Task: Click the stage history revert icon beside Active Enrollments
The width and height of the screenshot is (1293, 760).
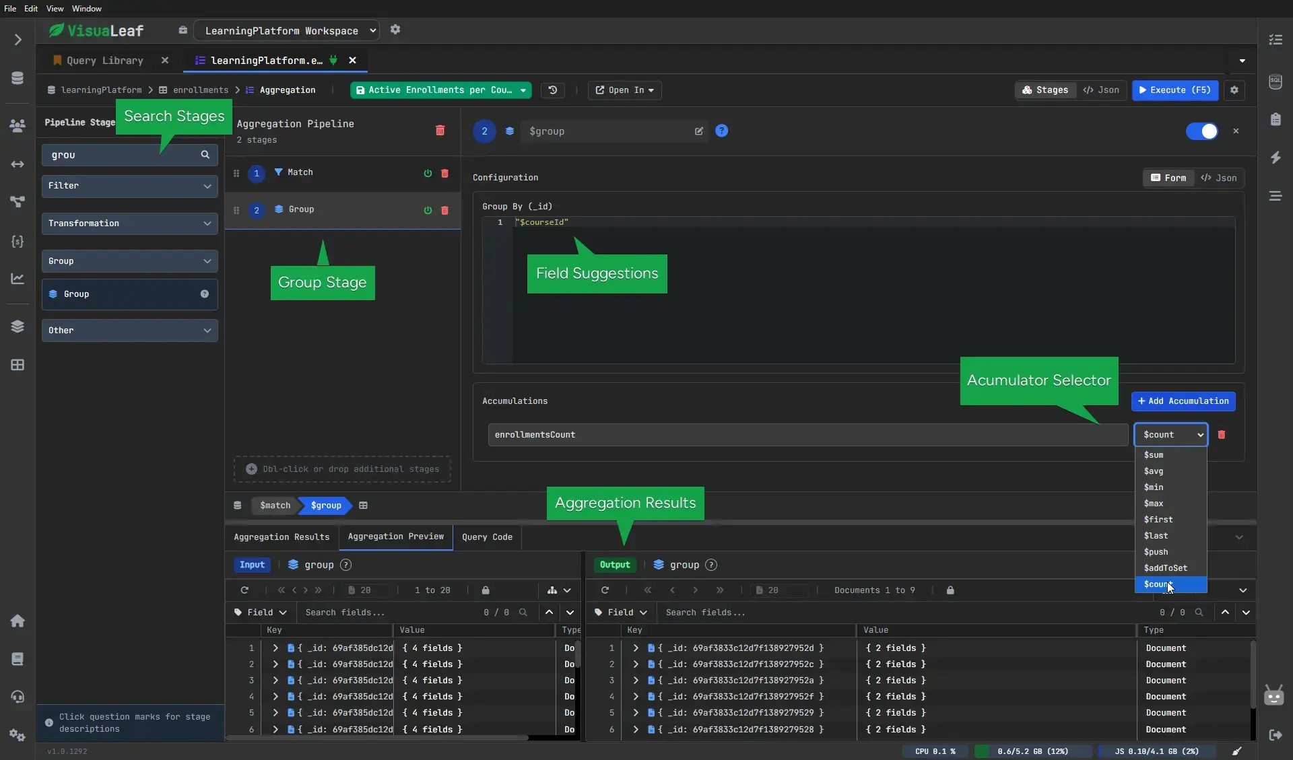Action: click(x=552, y=90)
